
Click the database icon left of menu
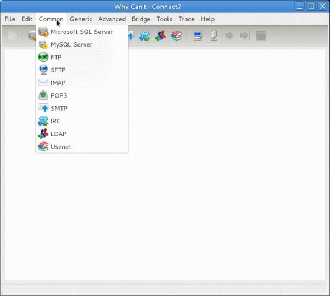click(x=32, y=36)
